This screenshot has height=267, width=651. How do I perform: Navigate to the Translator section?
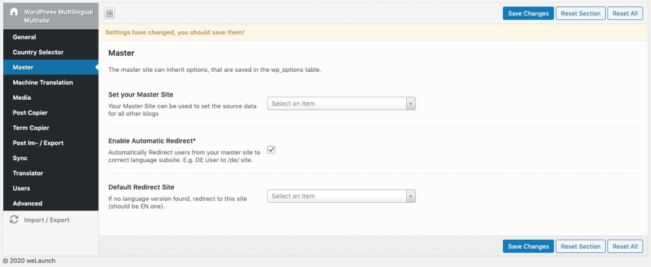click(x=28, y=173)
